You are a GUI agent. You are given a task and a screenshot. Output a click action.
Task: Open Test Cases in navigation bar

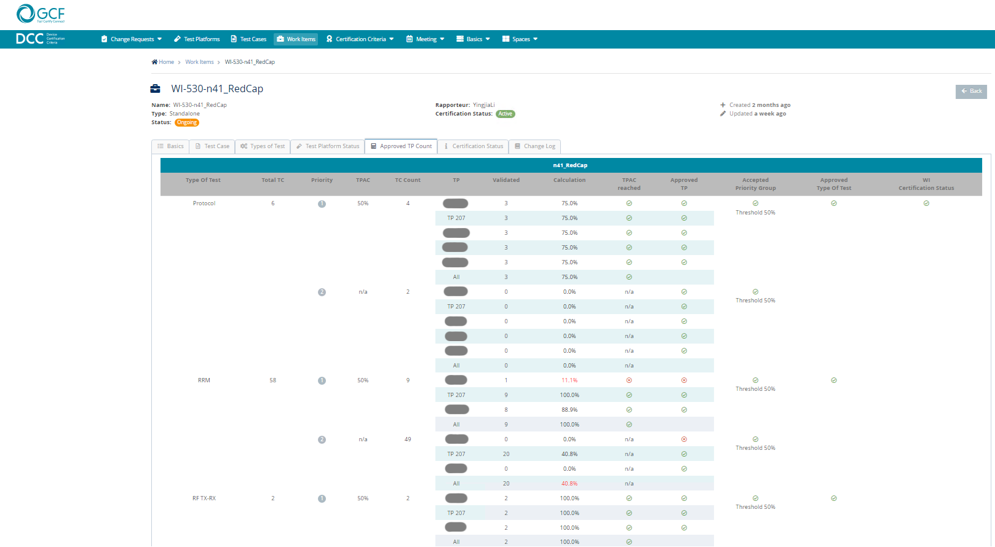point(248,39)
